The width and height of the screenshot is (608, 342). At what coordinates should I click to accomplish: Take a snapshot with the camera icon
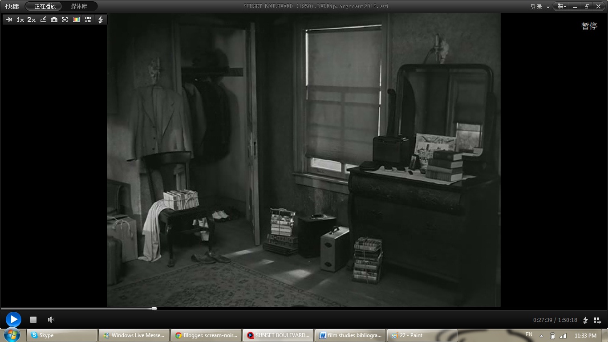54,20
